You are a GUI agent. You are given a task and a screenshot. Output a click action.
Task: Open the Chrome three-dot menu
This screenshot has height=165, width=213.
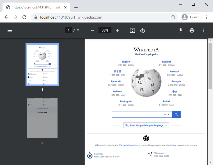(207, 17)
